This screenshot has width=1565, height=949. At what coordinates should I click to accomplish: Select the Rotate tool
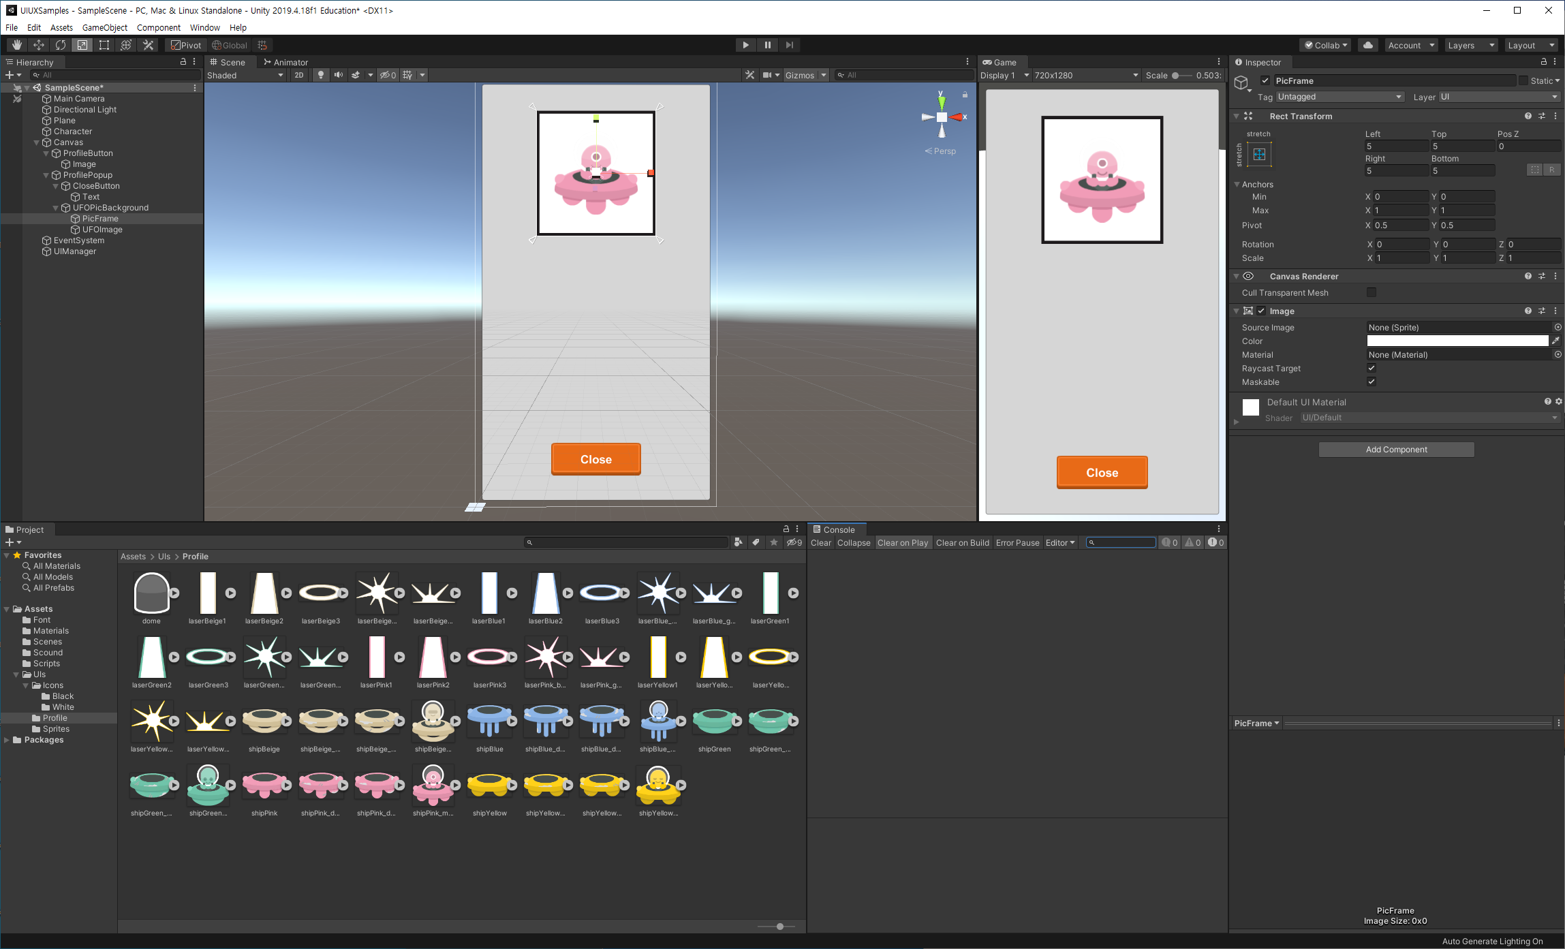[61, 45]
